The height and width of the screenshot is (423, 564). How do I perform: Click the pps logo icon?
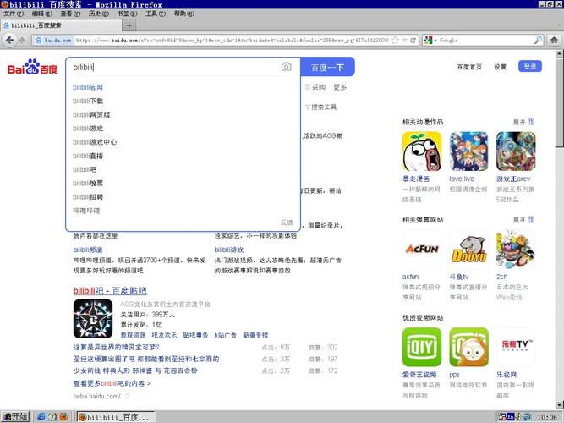(468, 347)
